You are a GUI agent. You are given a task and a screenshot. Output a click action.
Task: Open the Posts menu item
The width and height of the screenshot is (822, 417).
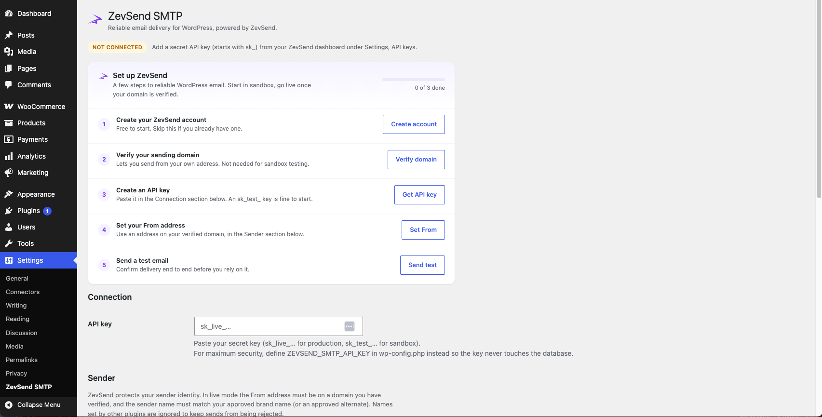[x=39, y=35]
